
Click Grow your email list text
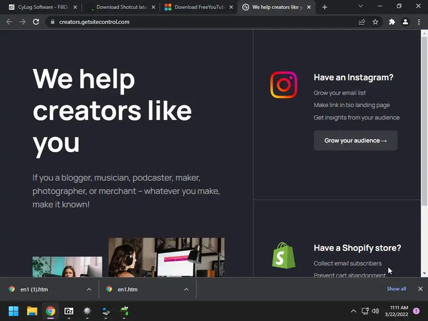[x=339, y=93]
